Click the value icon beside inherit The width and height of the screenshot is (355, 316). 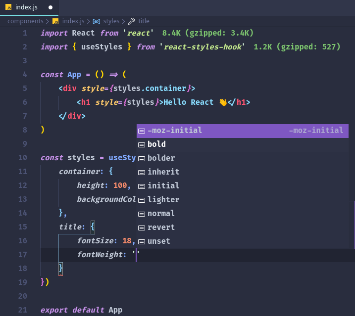142,173
